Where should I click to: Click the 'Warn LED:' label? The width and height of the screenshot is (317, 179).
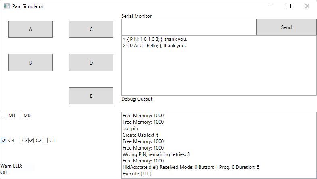[11, 166]
